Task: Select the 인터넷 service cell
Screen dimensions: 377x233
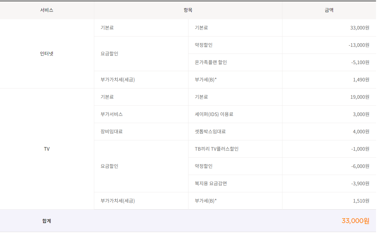Action: (47, 54)
